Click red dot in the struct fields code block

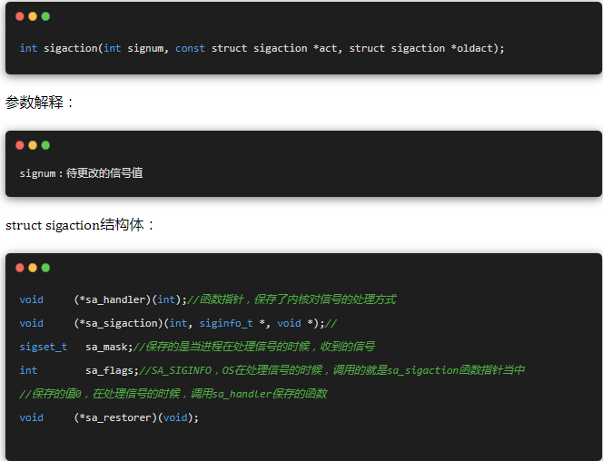(x=20, y=268)
